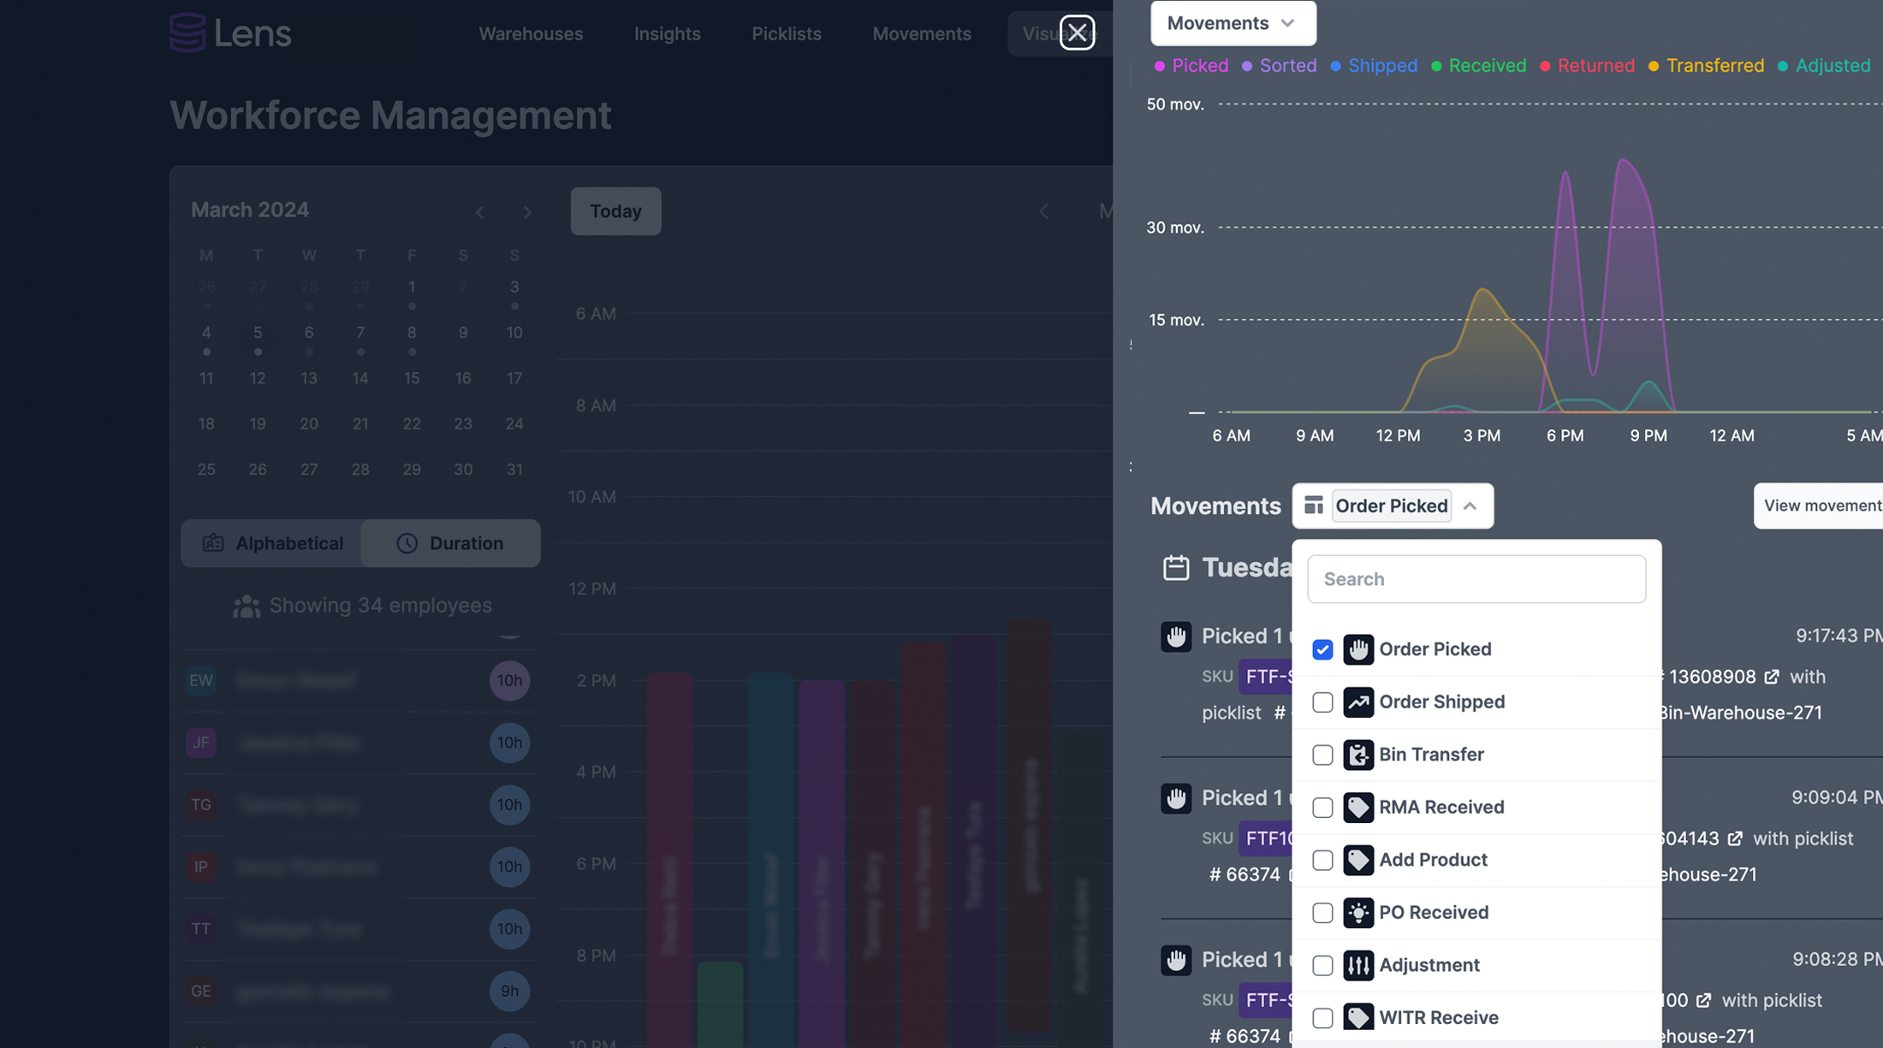Click the people icon beside Showing 34 employees
This screenshot has width=1883, height=1048.
[x=247, y=605]
